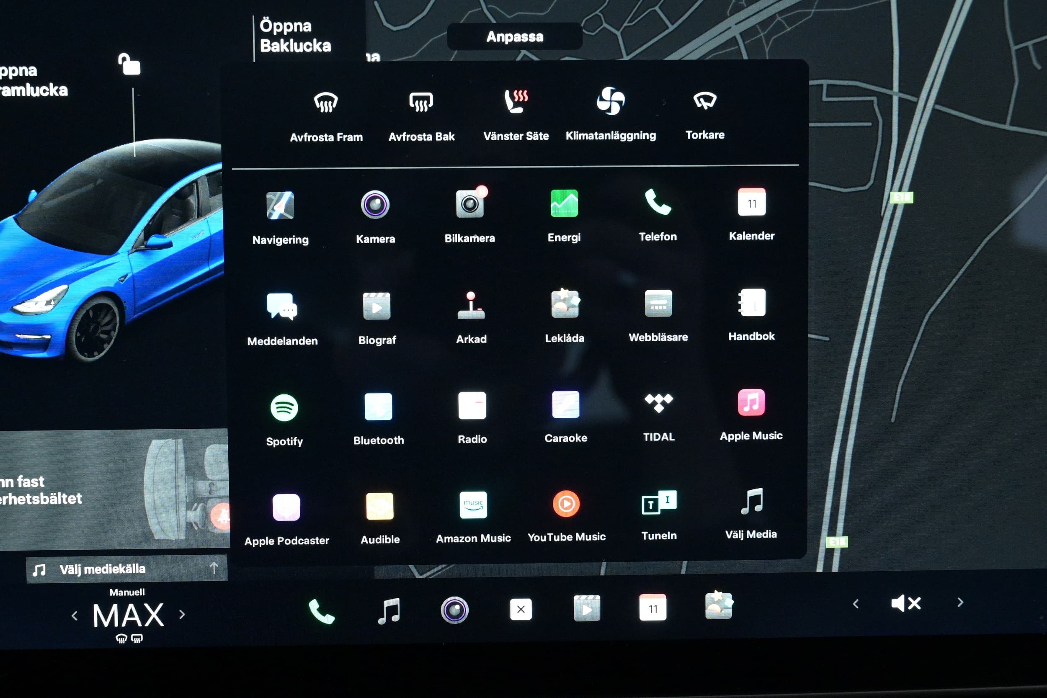Open the Radio app
This screenshot has height=698, width=1047.
pos(472,417)
